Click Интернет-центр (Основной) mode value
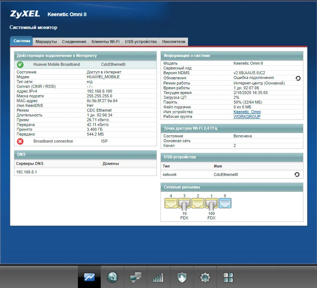This screenshot has height=288, width=317. tap(259, 83)
